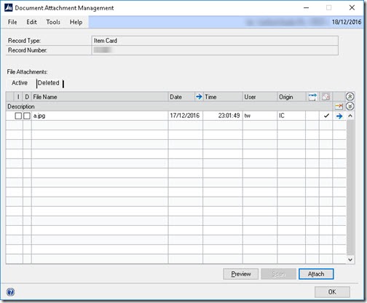The image size is (367, 303).
Task: Collapse rows with the double up chevron button
Action: (350, 97)
